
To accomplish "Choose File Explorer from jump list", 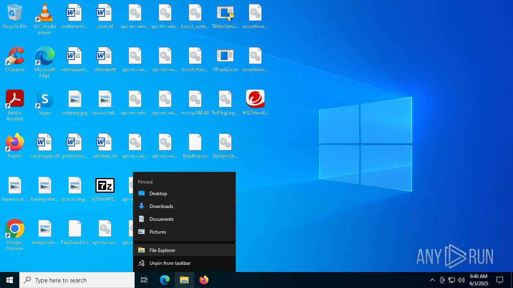I will 184,250.
